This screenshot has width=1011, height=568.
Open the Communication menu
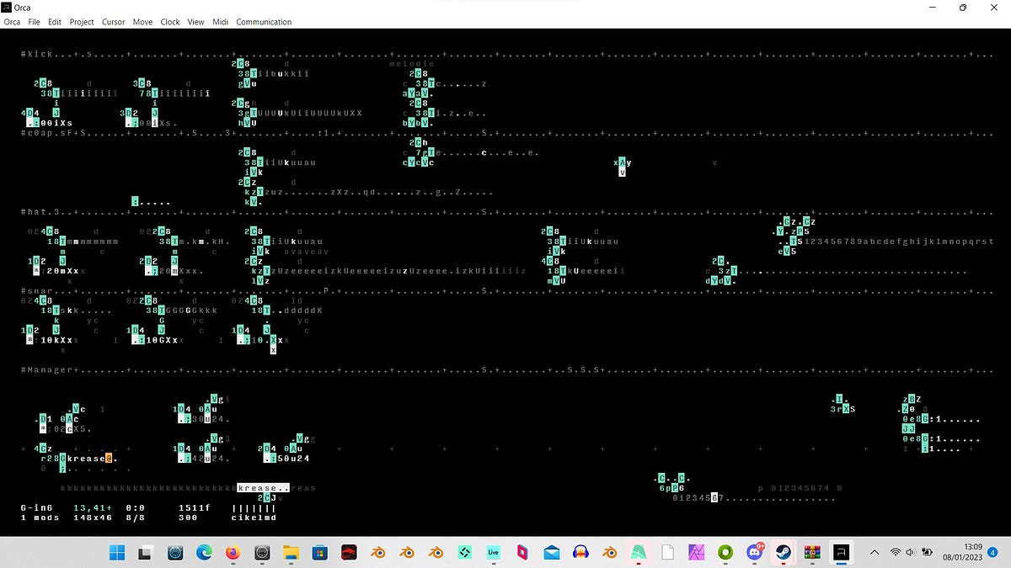coord(264,22)
